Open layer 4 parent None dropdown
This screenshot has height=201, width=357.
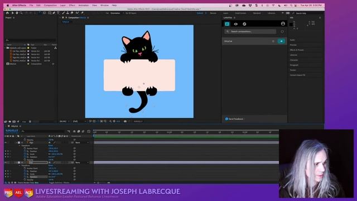(82, 162)
